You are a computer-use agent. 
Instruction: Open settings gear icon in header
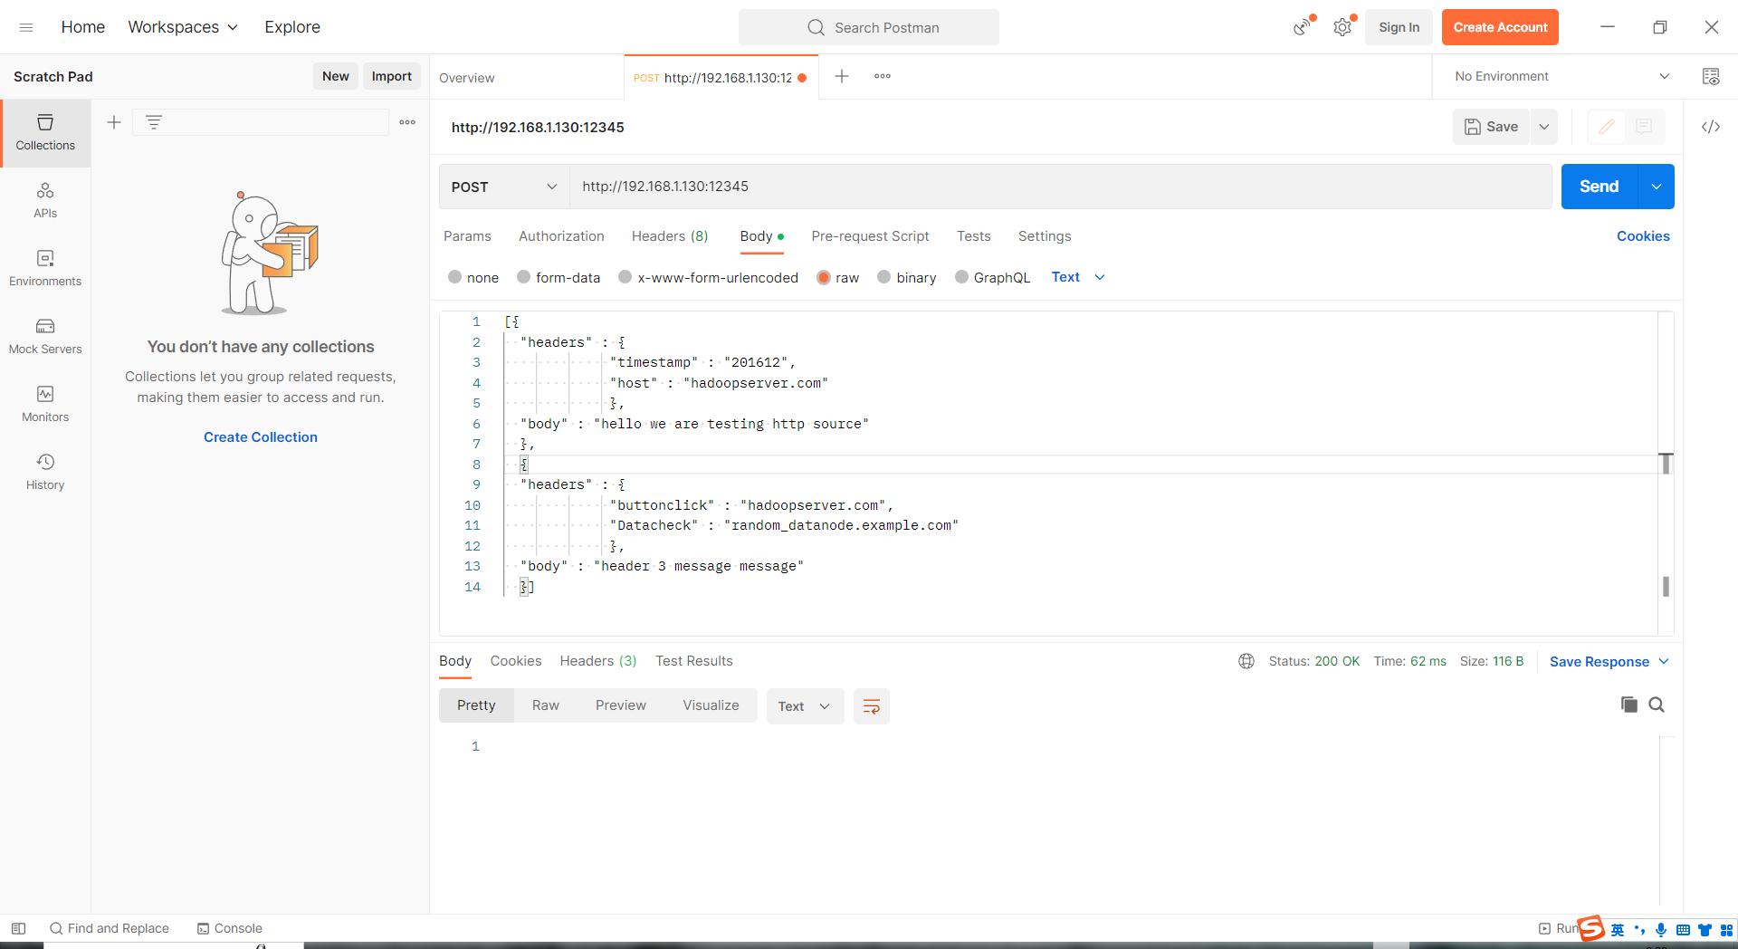point(1342,28)
